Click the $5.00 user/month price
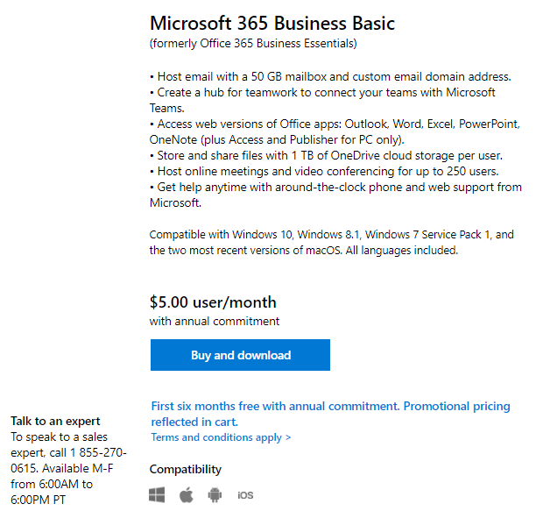This screenshot has height=518, width=536. (213, 302)
